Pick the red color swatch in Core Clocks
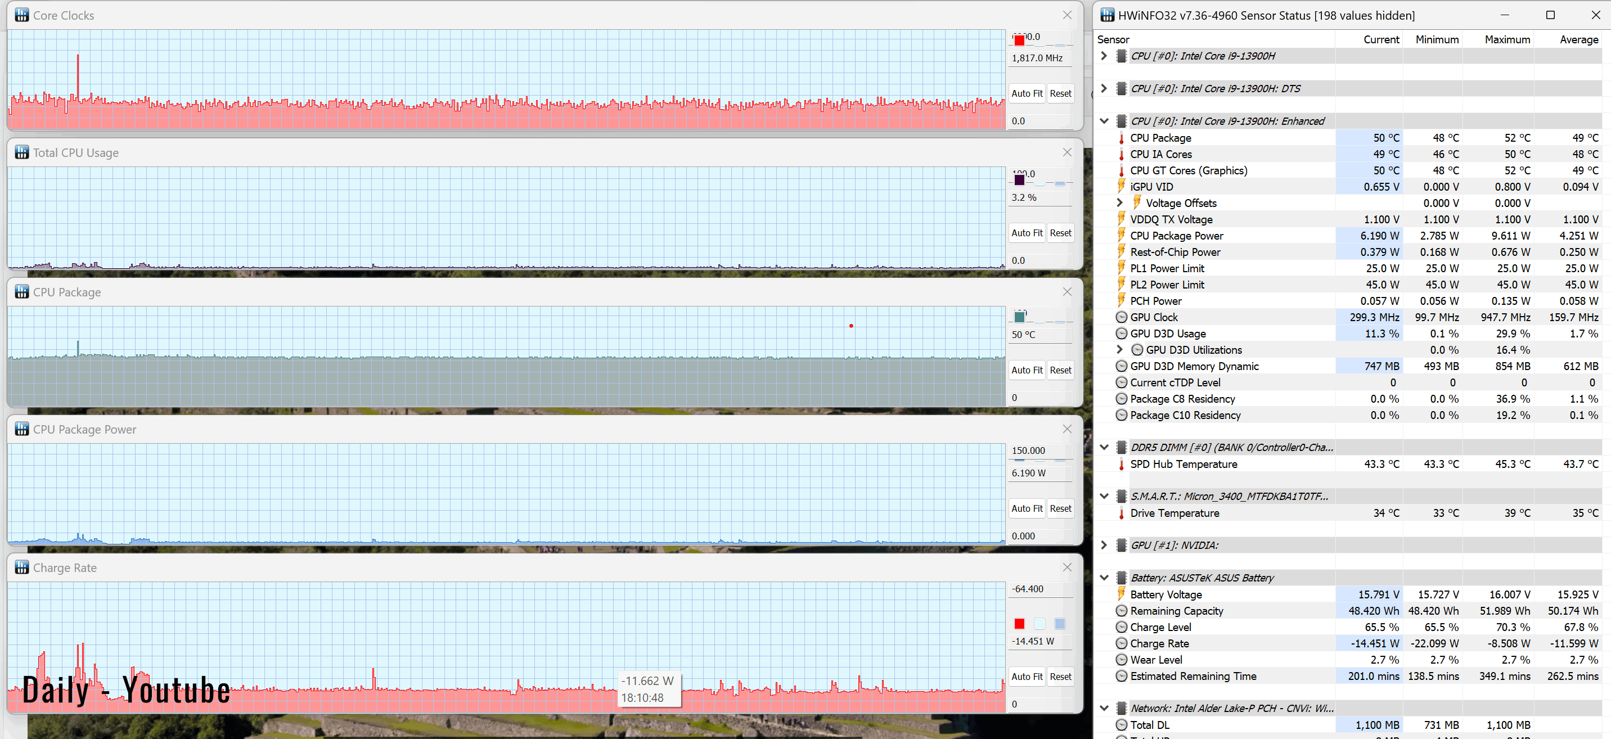The image size is (1611, 739). (x=1019, y=40)
